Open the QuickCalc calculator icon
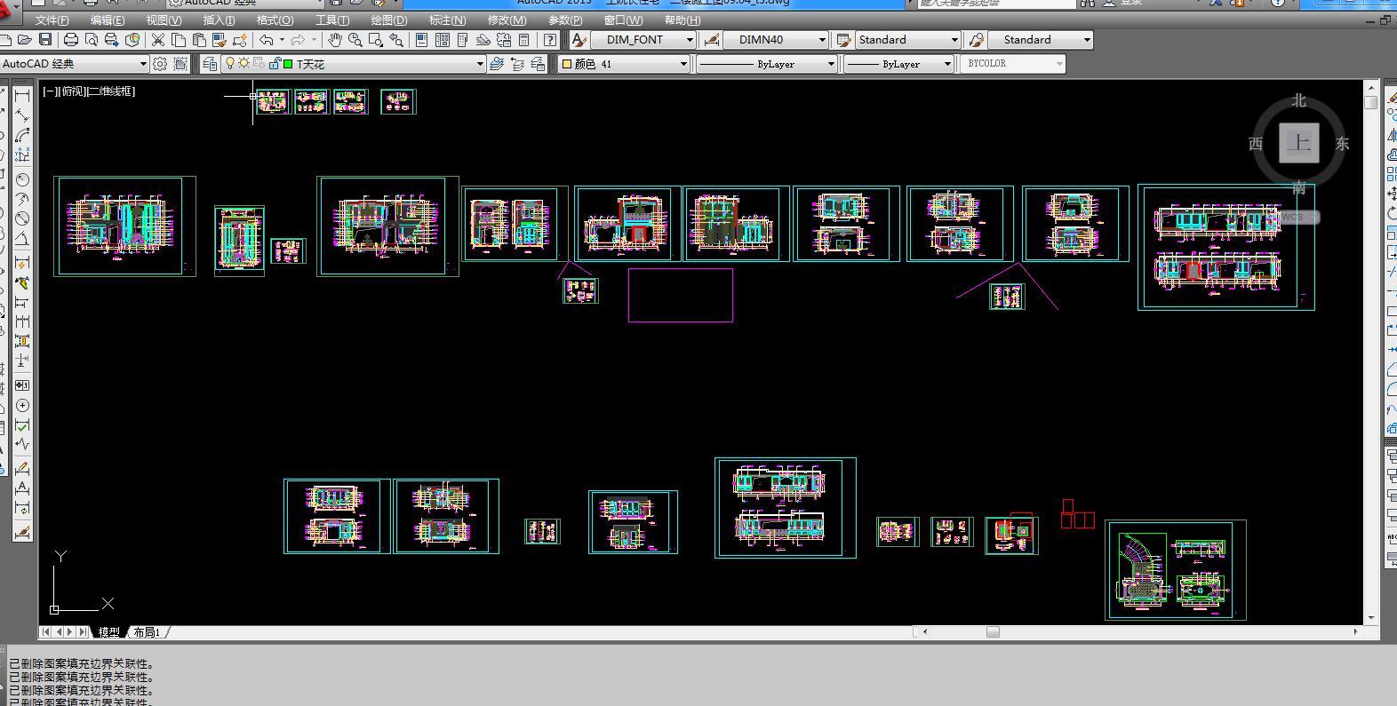 [x=524, y=40]
